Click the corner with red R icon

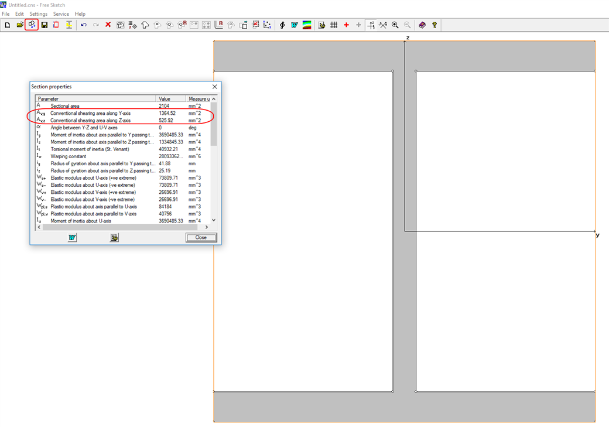click(218, 25)
